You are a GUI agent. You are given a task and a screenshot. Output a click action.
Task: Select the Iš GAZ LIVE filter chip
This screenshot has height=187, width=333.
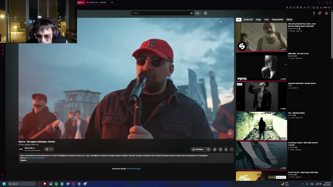tap(248, 19)
